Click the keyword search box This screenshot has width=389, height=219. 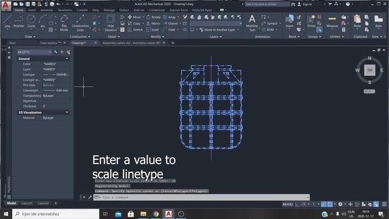(267, 4)
